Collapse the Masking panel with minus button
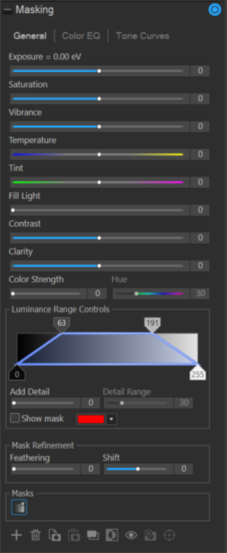 point(7,11)
